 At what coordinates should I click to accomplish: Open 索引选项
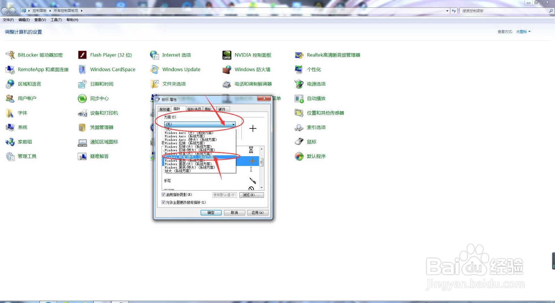pos(310,127)
